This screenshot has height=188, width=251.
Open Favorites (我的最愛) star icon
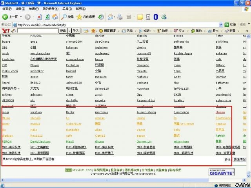coord(85,17)
